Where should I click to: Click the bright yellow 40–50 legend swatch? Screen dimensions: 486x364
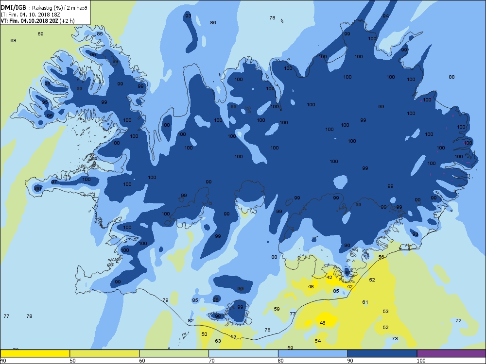click(x=35, y=353)
